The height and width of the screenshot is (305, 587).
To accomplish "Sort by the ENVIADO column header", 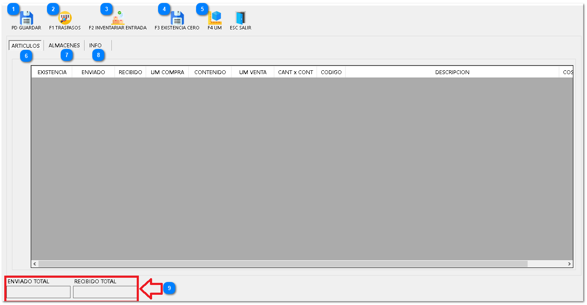I will [x=93, y=72].
